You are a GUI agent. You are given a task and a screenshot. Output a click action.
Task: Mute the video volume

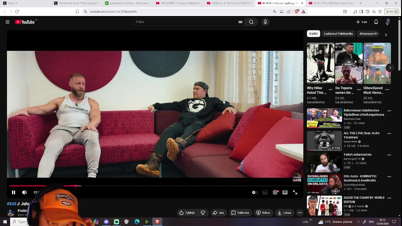[24, 192]
